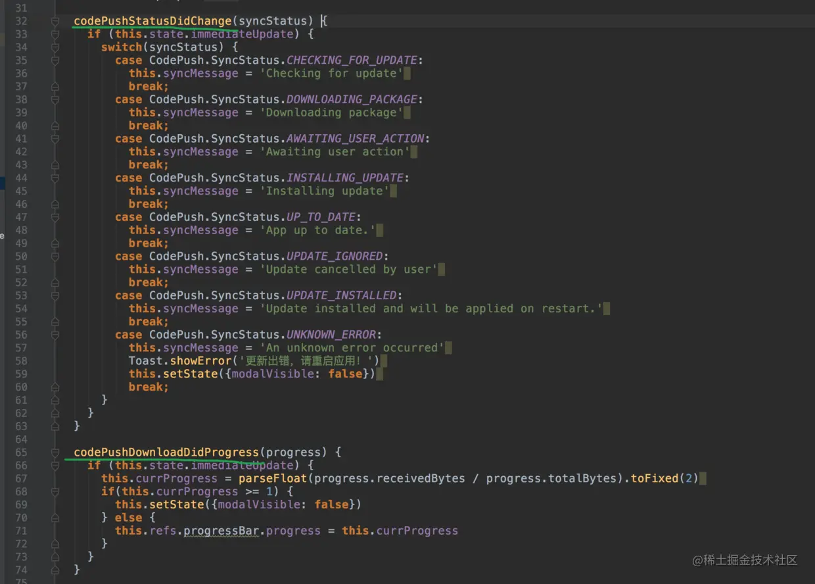Click the AWAITING_USER_ACTION constant

[355, 139]
